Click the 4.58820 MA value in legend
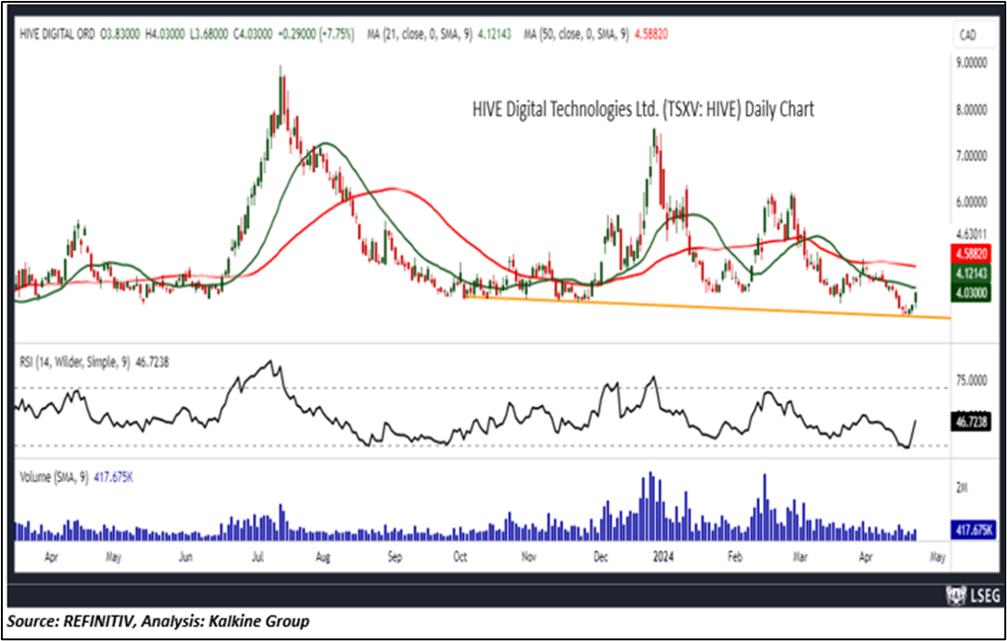This screenshot has width=1007, height=641. point(651,34)
